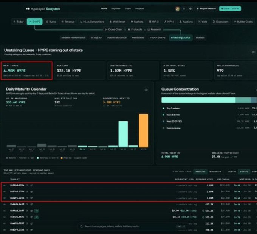Open external link for the 211.5K wallet

(31, 223)
